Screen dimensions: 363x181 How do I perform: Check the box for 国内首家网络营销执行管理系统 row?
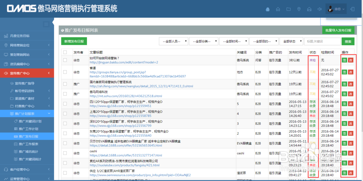65,84
